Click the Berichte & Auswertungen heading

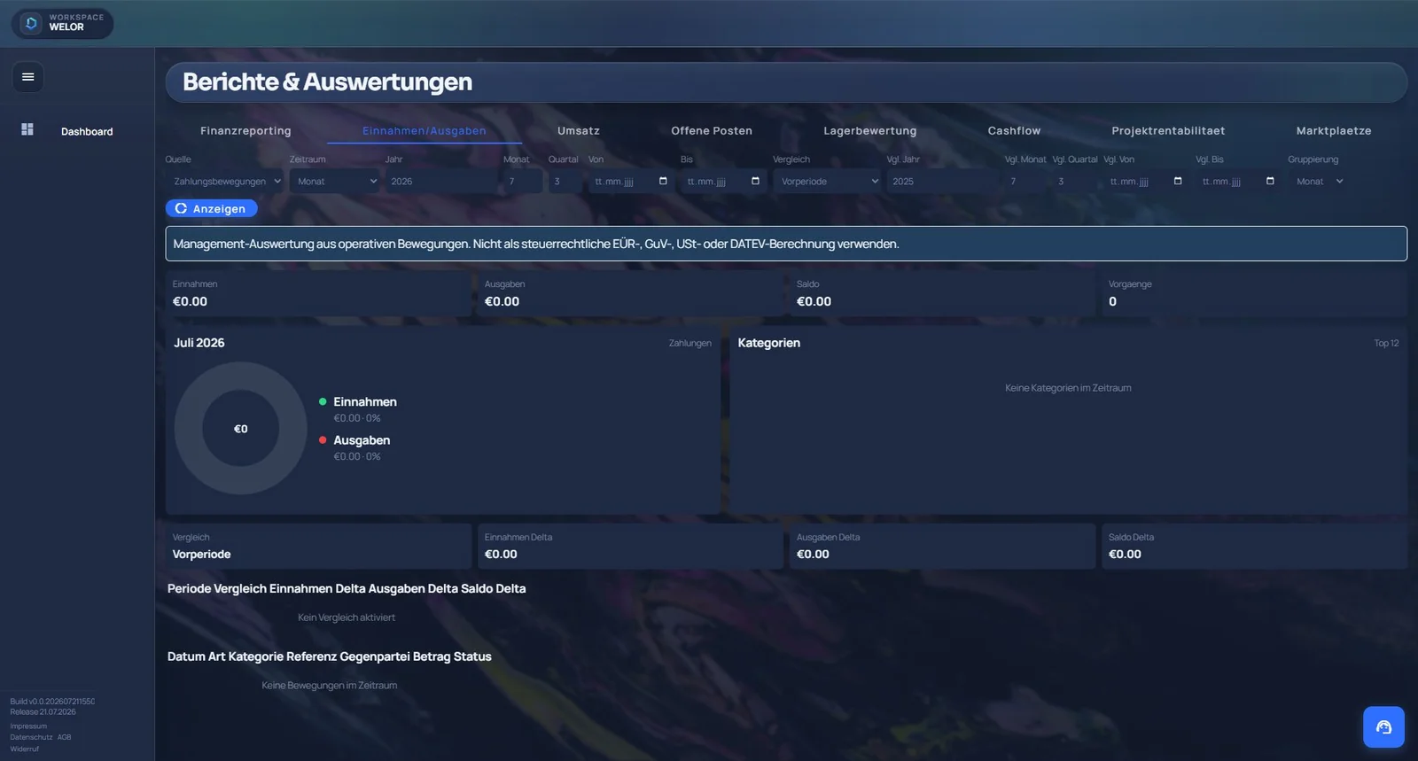[327, 82]
